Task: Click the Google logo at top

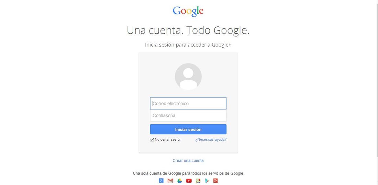Action: tap(188, 11)
